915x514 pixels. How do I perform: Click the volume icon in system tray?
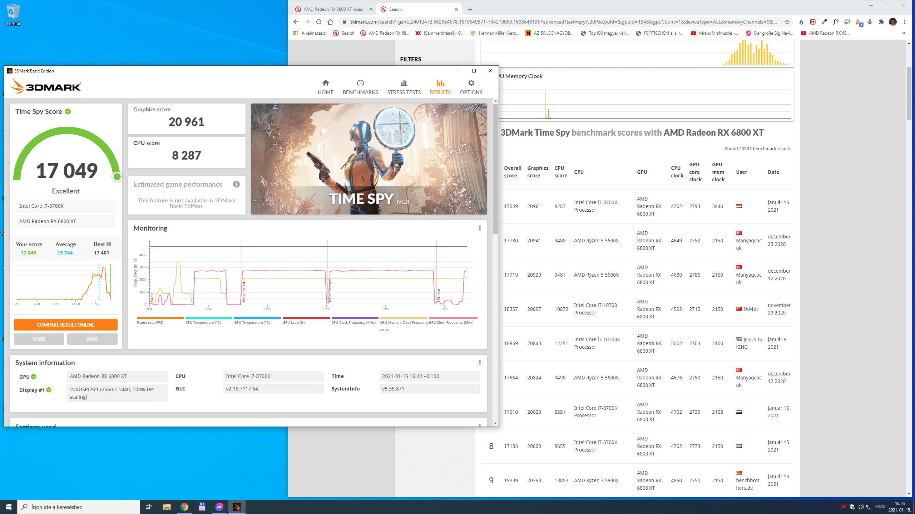tap(861, 507)
